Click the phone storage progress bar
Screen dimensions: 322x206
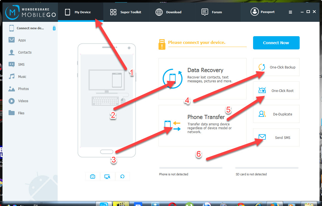pyautogui.click(x=191, y=168)
